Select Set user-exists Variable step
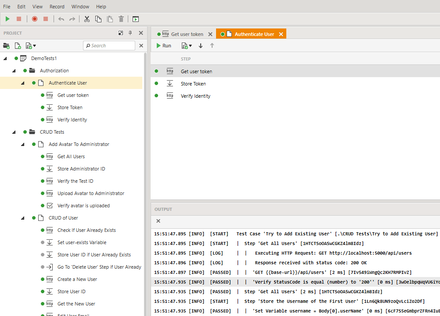 point(82,243)
